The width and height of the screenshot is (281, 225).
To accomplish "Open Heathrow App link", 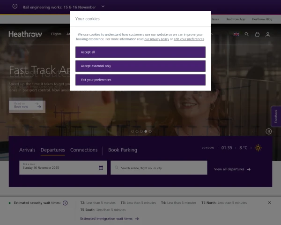I will (235, 19).
